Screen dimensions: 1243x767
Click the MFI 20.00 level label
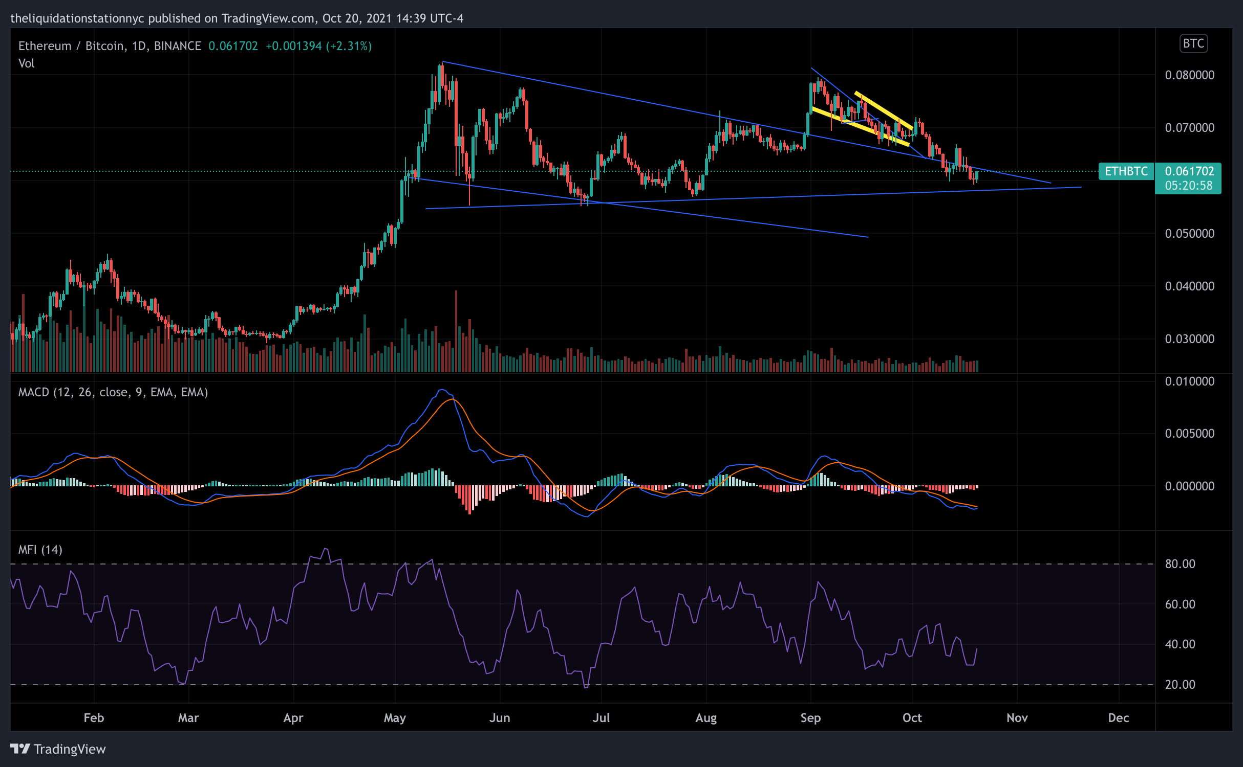pos(1180,685)
